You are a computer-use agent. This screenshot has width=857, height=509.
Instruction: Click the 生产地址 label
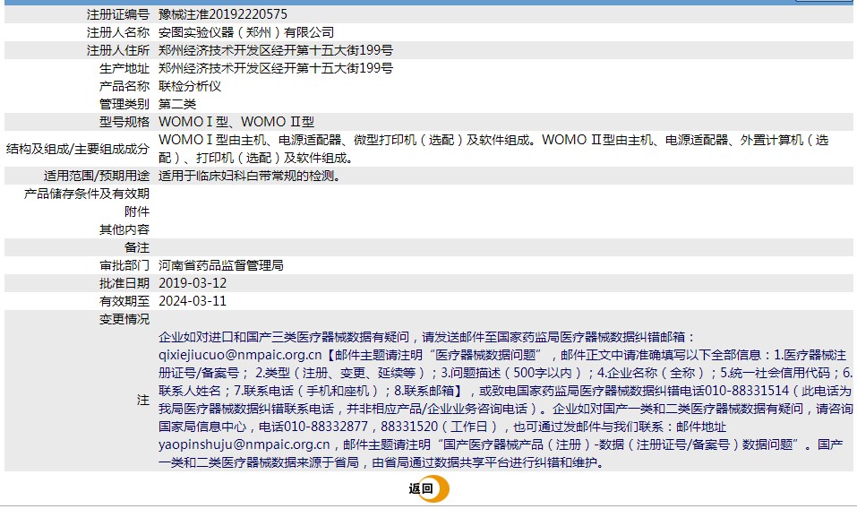point(124,68)
